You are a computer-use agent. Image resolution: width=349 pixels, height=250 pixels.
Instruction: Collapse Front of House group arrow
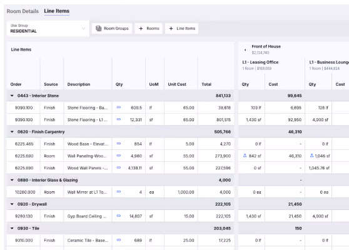(x=245, y=50)
